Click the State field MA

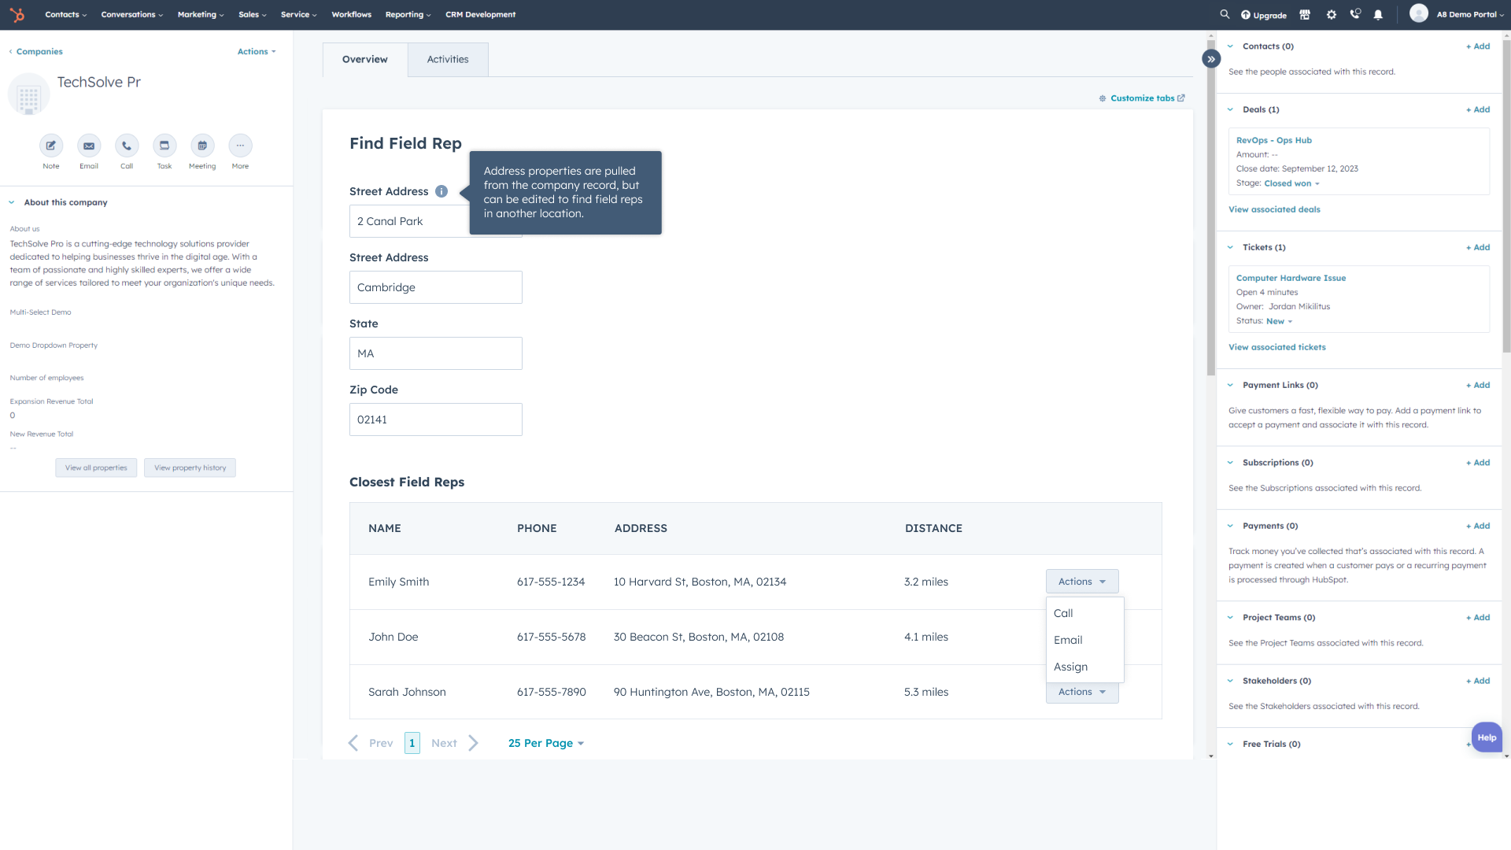pyautogui.click(x=436, y=353)
